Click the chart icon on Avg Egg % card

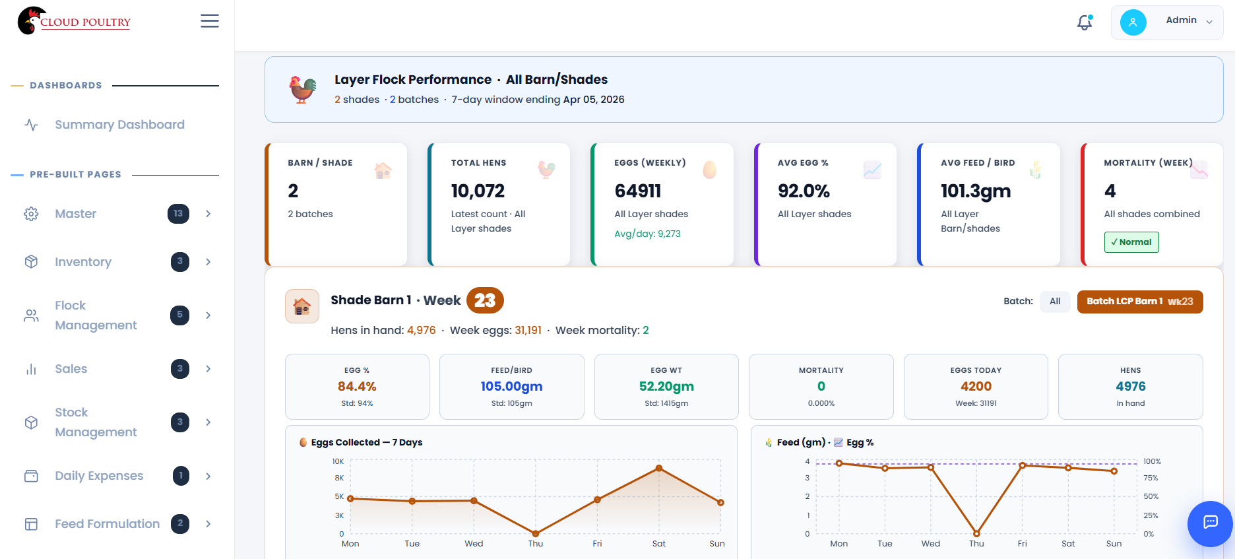[872, 170]
